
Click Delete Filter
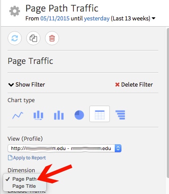pos(134,85)
